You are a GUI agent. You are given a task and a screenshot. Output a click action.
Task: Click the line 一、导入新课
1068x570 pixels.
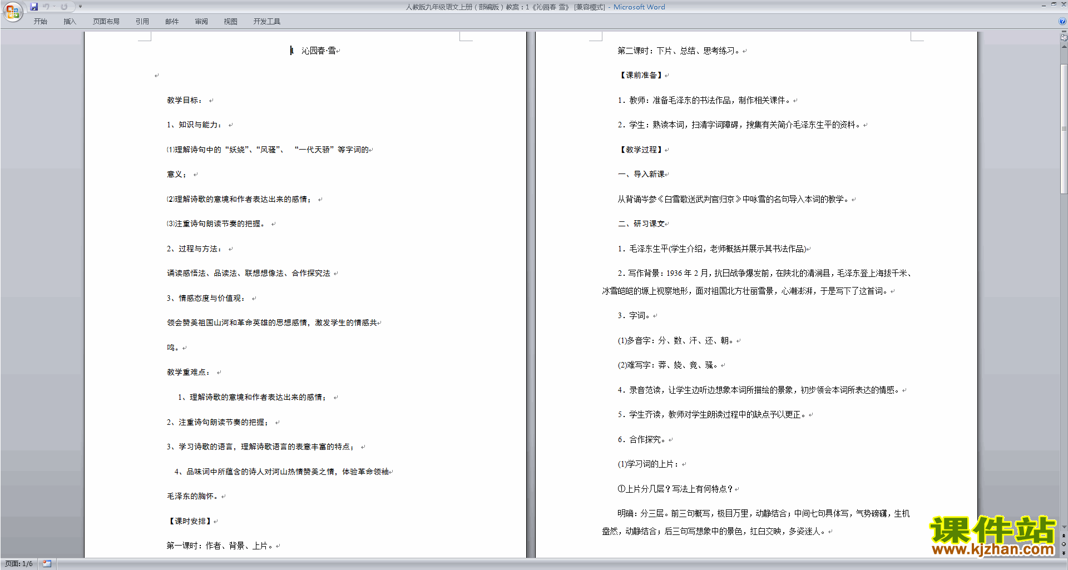tap(641, 175)
